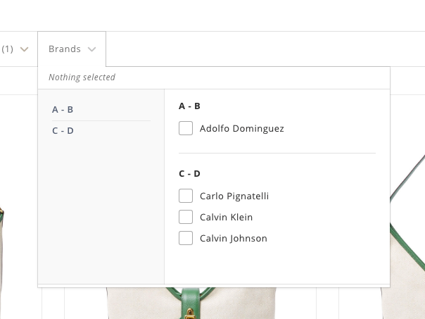This screenshot has height=319, width=425.
Task: Open the center bag with green strap
Action: pos(189,303)
